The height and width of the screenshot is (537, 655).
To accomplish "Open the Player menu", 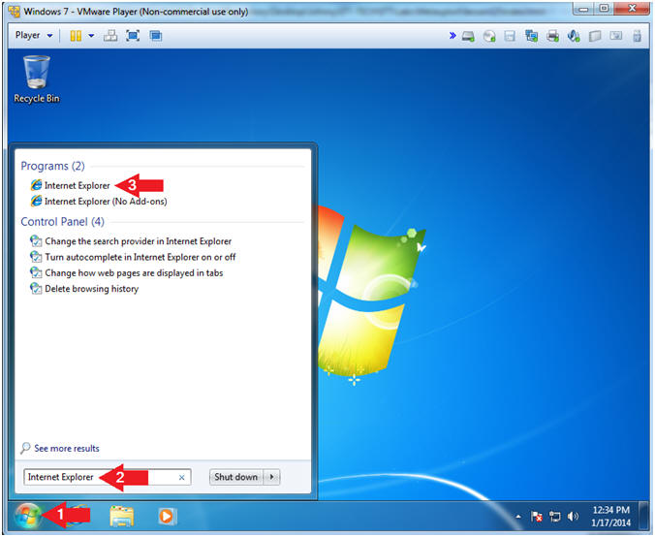I will click(x=33, y=35).
